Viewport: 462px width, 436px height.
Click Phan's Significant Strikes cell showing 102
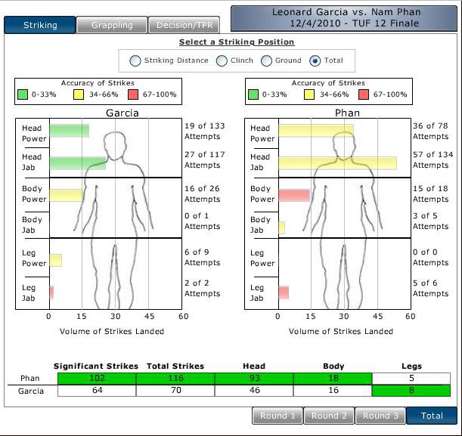pos(96,378)
